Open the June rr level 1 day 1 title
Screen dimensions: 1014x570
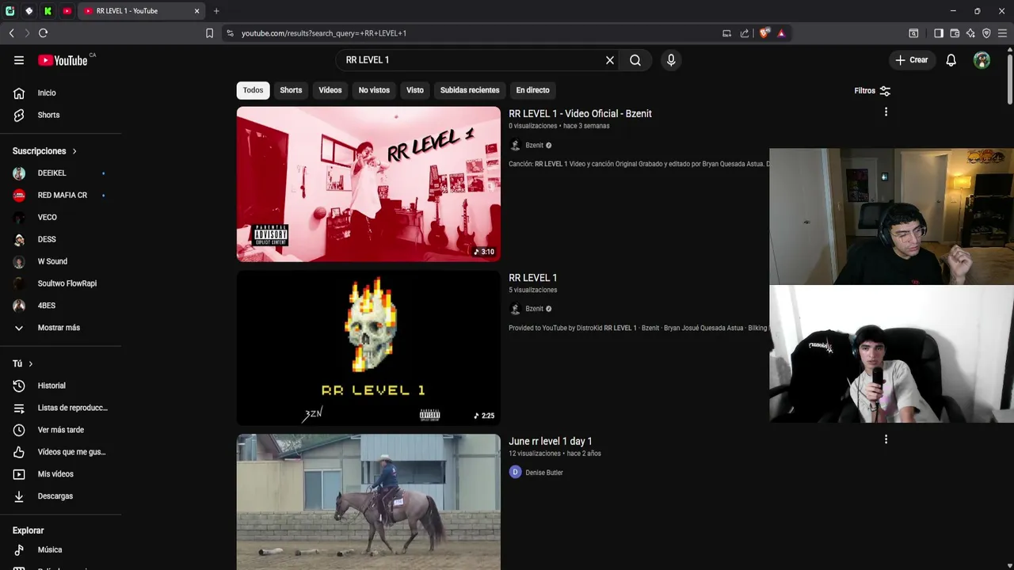(551, 441)
